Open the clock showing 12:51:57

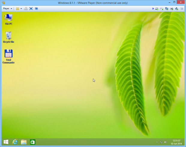tap(176, 142)
